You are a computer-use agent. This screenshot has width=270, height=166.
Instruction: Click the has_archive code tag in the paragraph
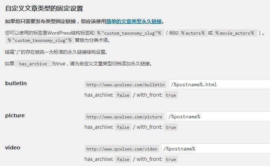[33, 64]
